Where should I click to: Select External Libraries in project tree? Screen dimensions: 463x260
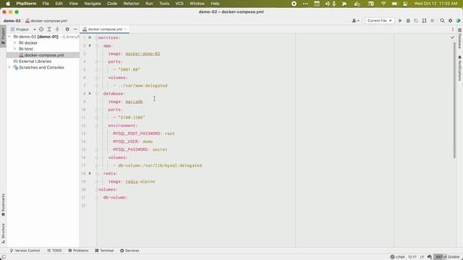(x=35, y=61)
